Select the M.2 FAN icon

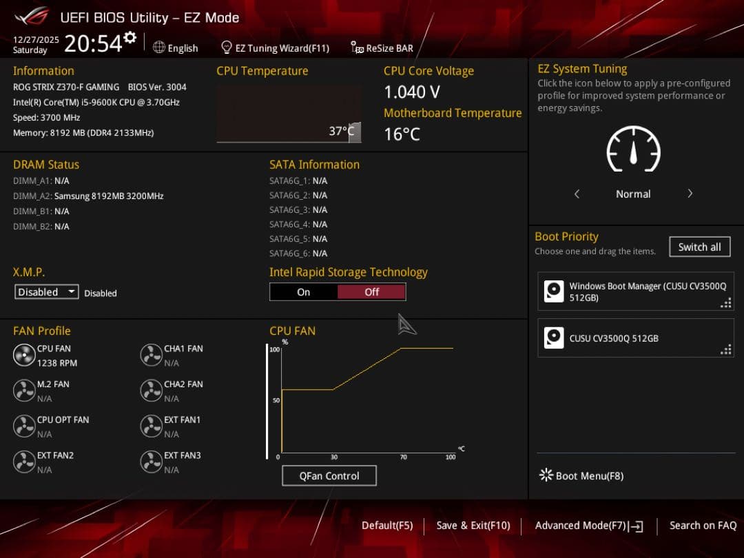24,391
